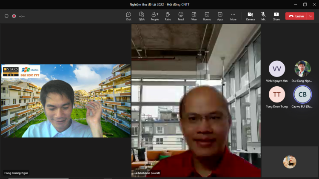Select the Vinh Nguyen Van avatar
This screenshot has width=319, height=179.
pyautogui.click(x=277, y=69)
